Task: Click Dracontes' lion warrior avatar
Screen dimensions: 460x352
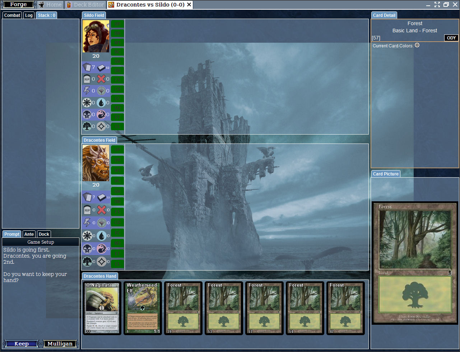Action: point(96,163)
